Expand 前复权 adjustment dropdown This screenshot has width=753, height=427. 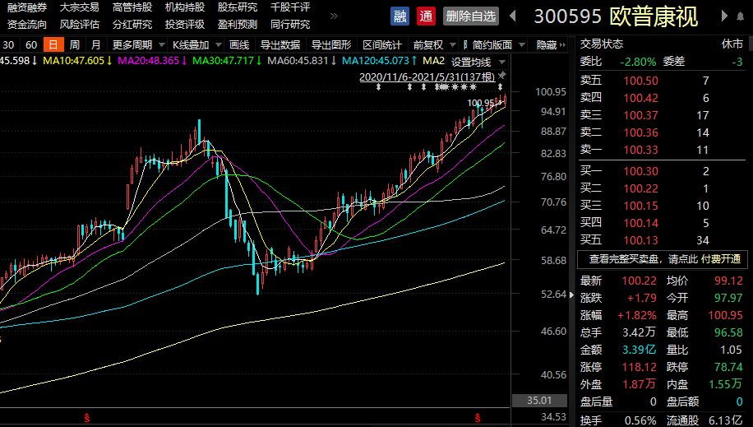tap(434, 45)
